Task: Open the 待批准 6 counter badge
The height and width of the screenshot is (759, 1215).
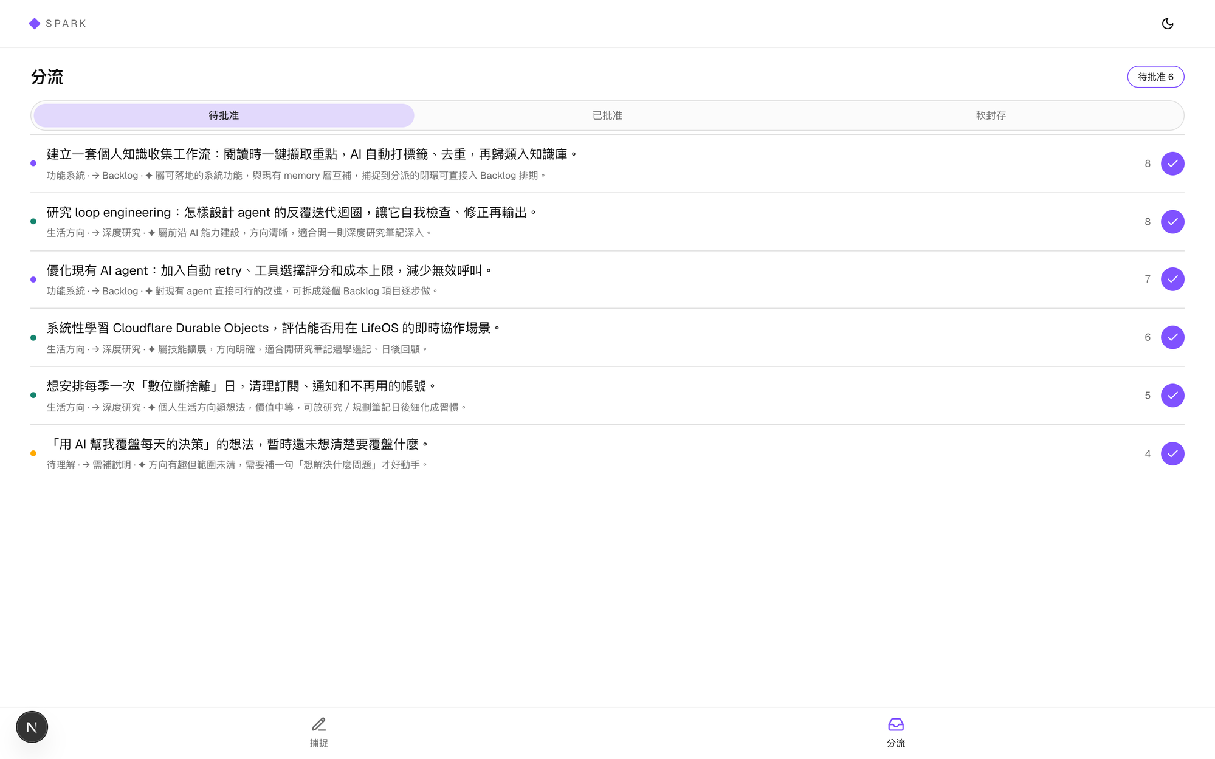Action: tap(1155, 77)
